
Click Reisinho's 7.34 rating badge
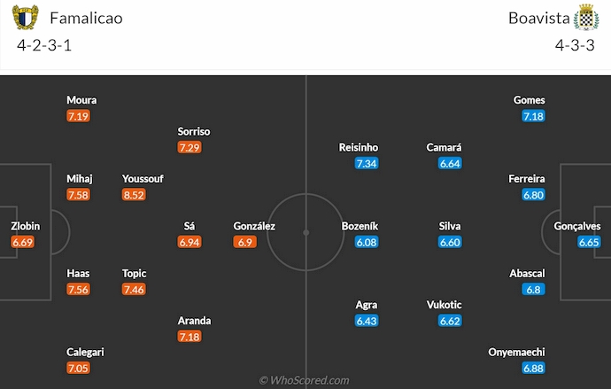(366, 163)
